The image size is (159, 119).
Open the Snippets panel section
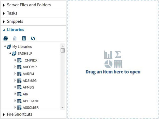click(x=33, y=21)
